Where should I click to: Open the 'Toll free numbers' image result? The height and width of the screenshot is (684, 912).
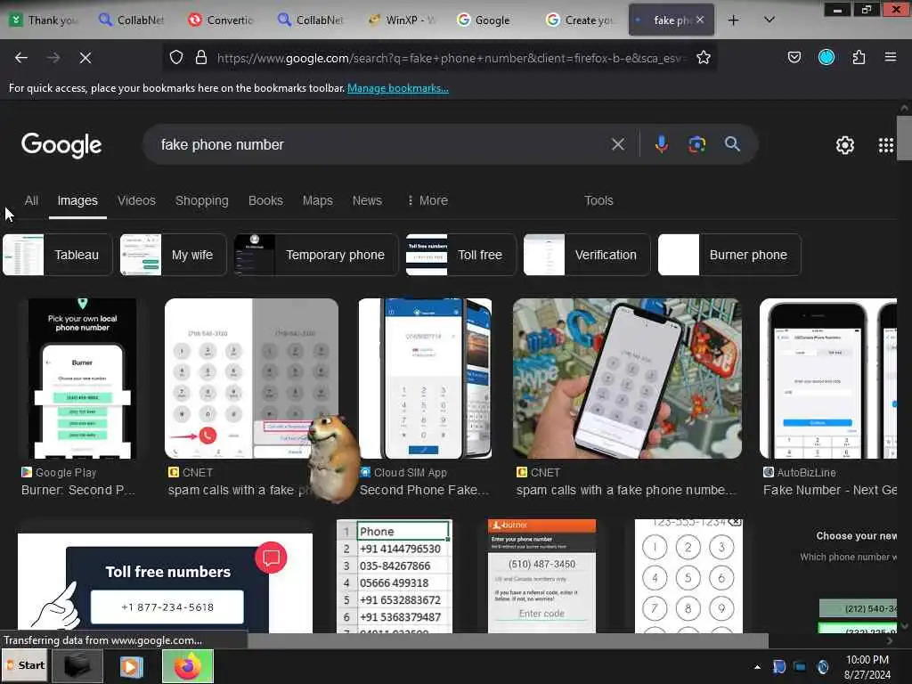(165, 582)
